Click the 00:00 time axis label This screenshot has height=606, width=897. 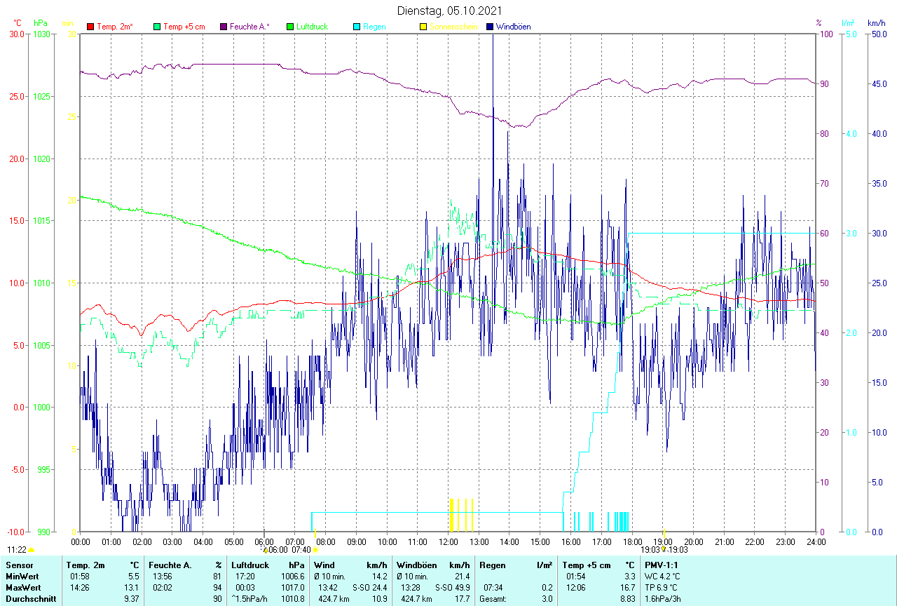tap(81, 541)
